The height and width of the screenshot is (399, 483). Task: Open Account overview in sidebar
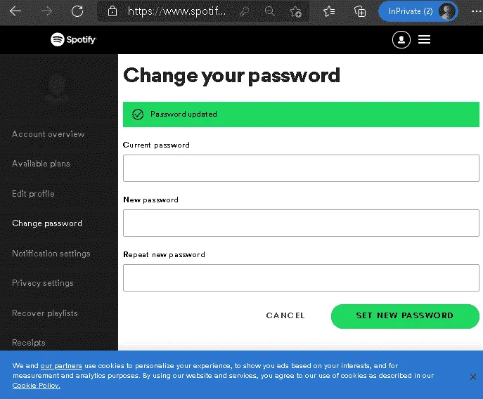tap(48, 134)
